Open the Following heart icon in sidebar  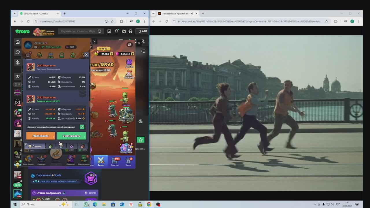[x=18, y=76]
